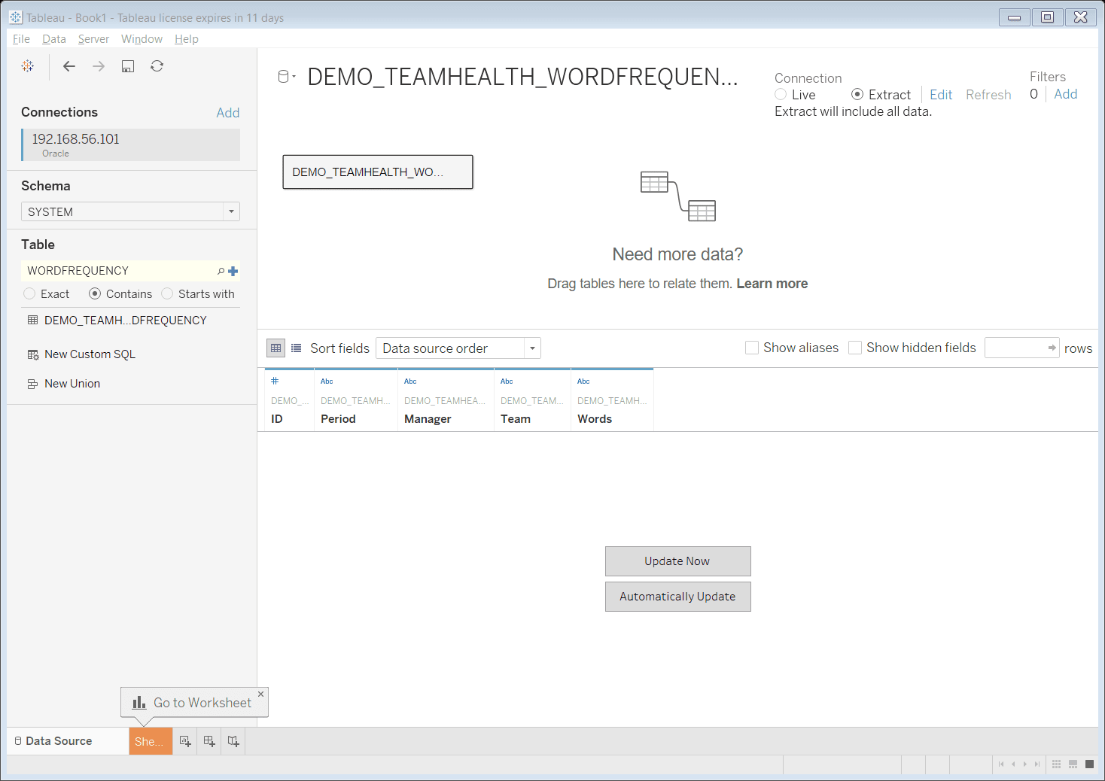Select the Extract connection radio button
The width and height of the screenshot is (1105, 781).
857,94
